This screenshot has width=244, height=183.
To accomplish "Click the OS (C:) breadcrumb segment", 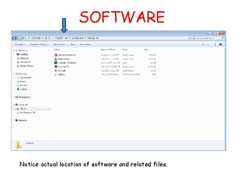I will (x=48, y=38).
